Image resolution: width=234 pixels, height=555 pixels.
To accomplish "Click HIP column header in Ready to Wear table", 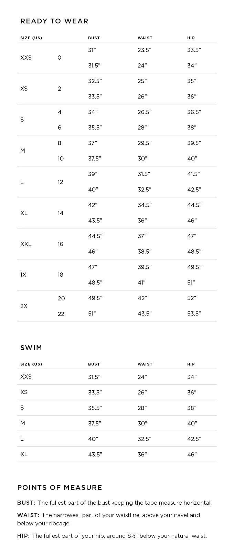I will (191, 38).
